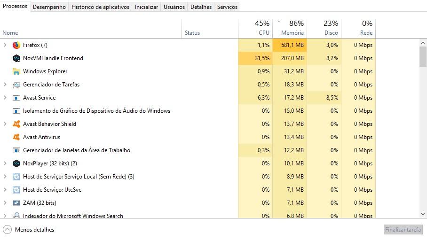Viewport: 427px width, 241px height.
Task: Open the Histórico de aplicativos tab
Action: click(100, 7)
